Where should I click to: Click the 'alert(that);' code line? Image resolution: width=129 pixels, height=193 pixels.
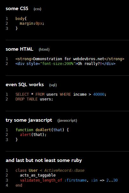[33, 135]
